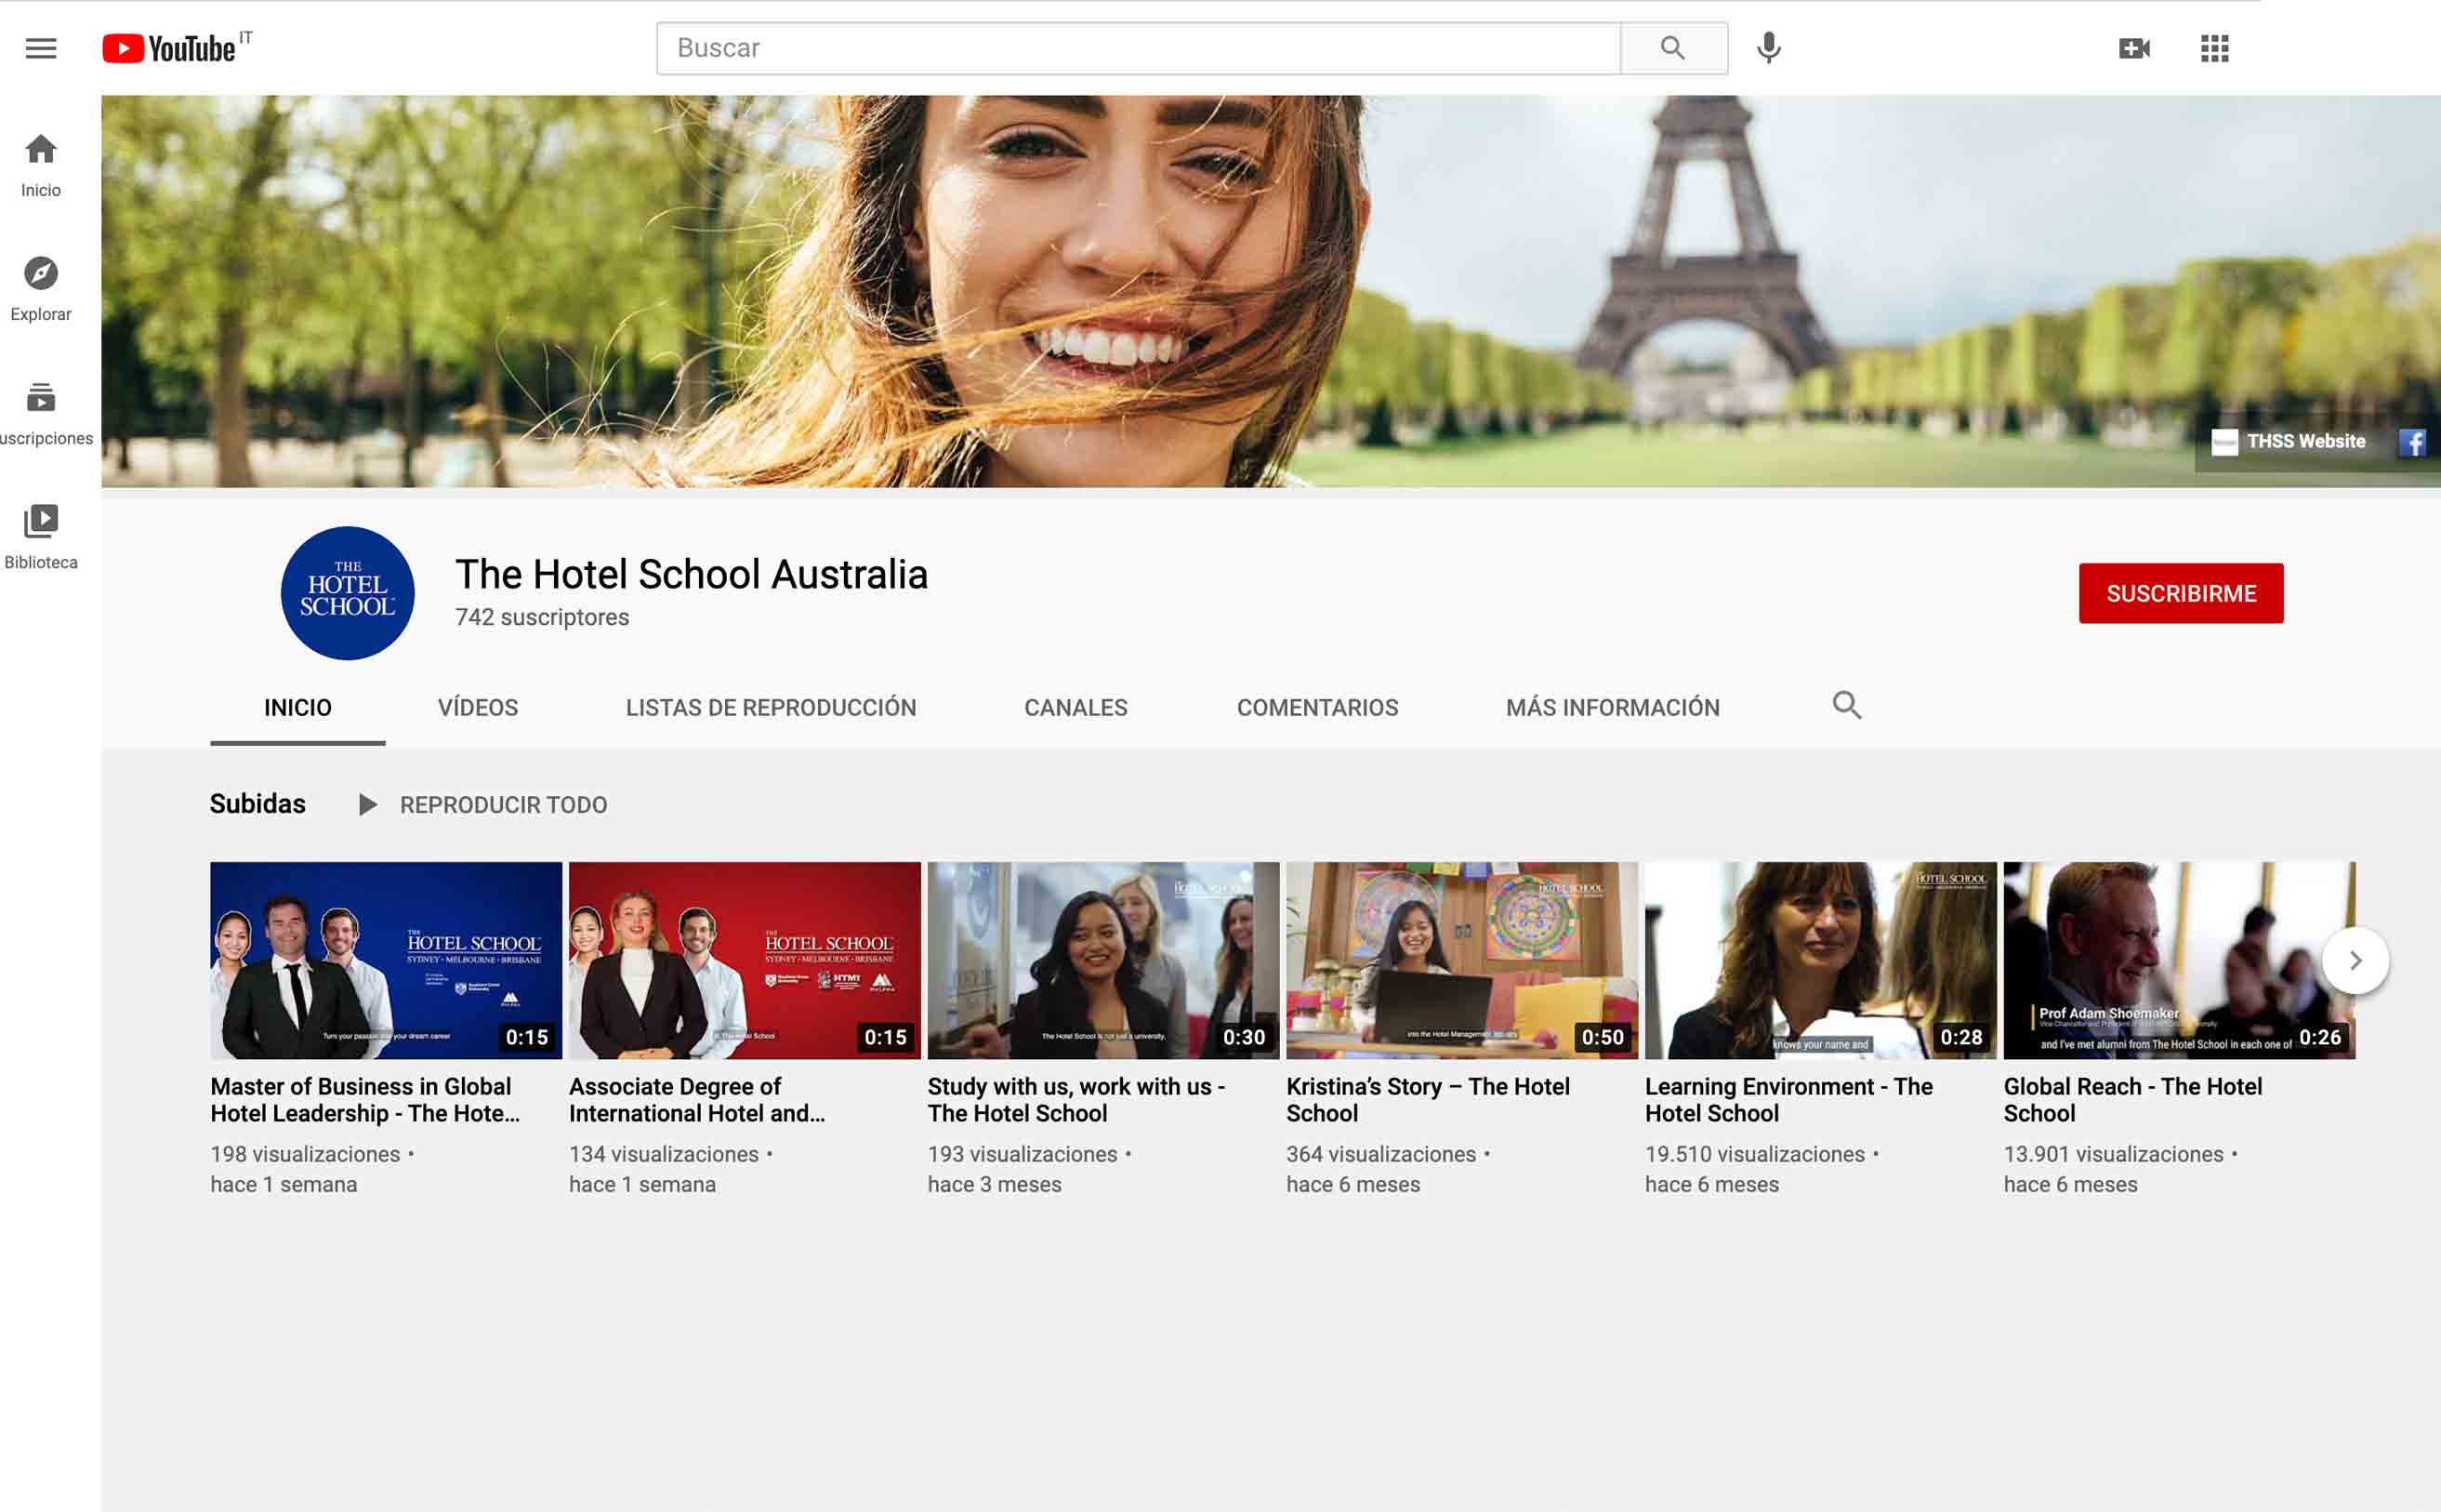Click the play icon beside Reproducir todo
Screen dimensions: 2441x1512
[368, 805]
